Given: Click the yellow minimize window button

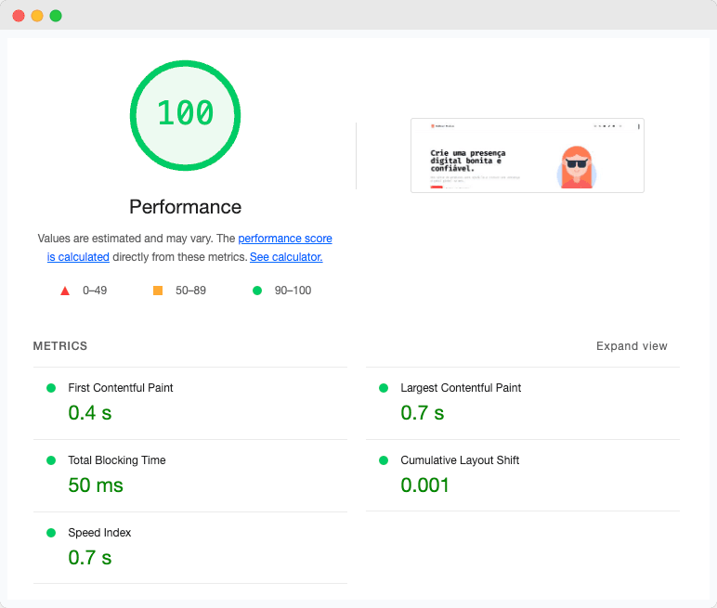Looking at the screenshot, I should click(37, 16).
